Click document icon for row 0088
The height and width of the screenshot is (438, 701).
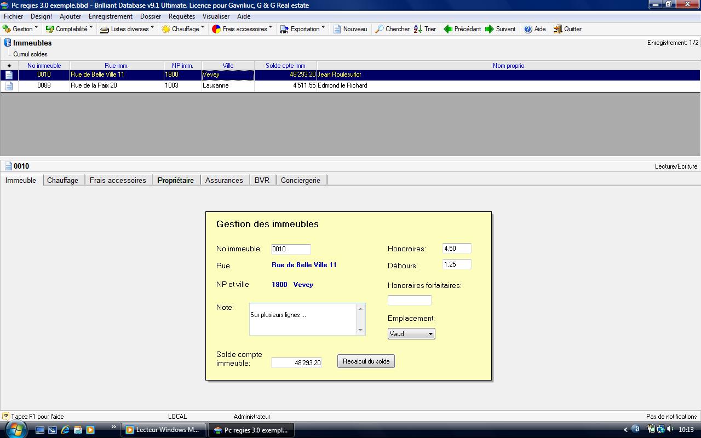(x=9, y=85)
